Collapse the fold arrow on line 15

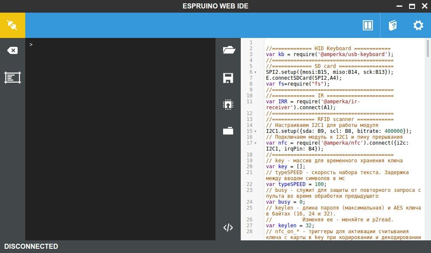pyautogui.click(x=255, y=131)
